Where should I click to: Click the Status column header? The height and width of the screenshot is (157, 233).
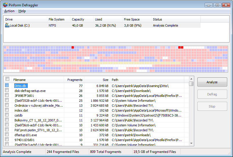pos(176,19)
